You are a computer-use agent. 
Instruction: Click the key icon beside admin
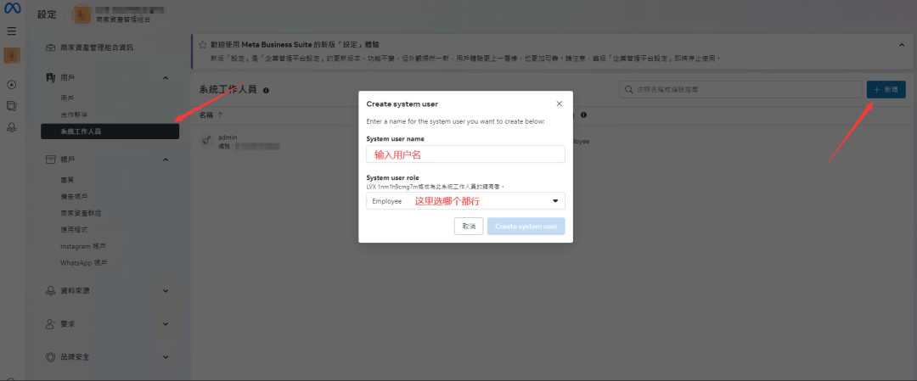tap(205, 141)
